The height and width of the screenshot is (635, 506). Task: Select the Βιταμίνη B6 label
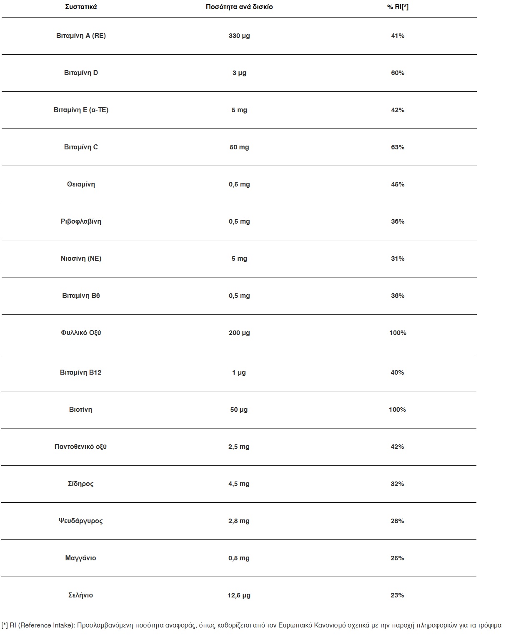tap(81, 296)
